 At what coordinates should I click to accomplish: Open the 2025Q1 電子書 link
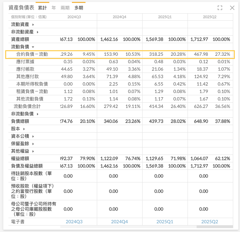(x=165, y=222)
